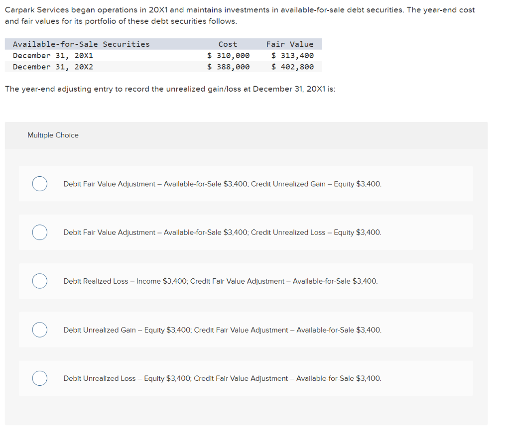Select the Multiple Choice section header
The image size is (510, 447).
tap(53, 135)
